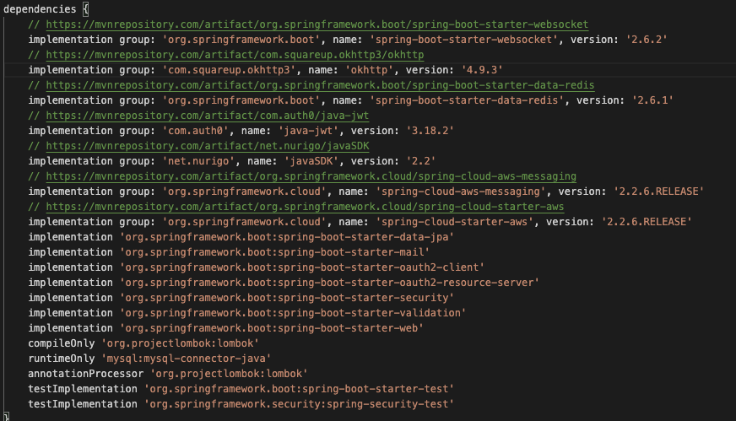Click the runtimeOnly keyword
736x421 pixels.
(62, 359)
